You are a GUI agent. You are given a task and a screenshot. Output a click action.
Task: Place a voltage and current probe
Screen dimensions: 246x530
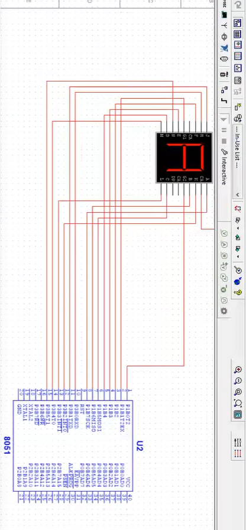224,278
